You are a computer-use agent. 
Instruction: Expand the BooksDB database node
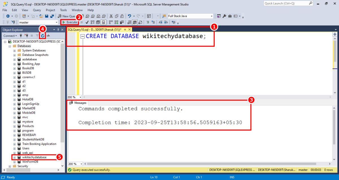click(x=15, y=68)
